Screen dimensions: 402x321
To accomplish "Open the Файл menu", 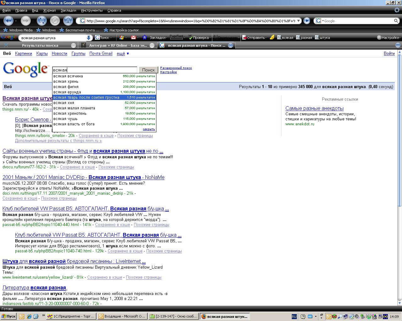I will 6,10.
